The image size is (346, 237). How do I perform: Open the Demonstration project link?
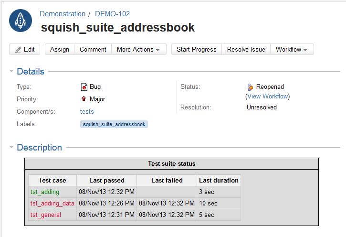(x=63, y=14)
